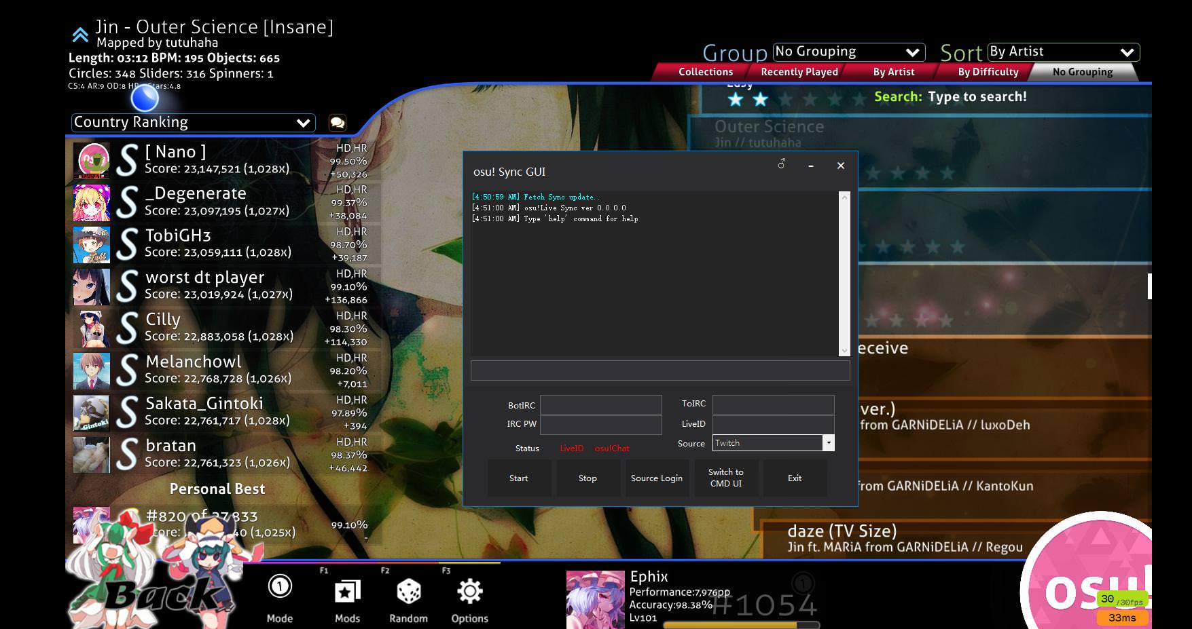Click the song list scrollbar on right edge
1192x629 pixels.
pyautogui.click(x=1149, y=286)
